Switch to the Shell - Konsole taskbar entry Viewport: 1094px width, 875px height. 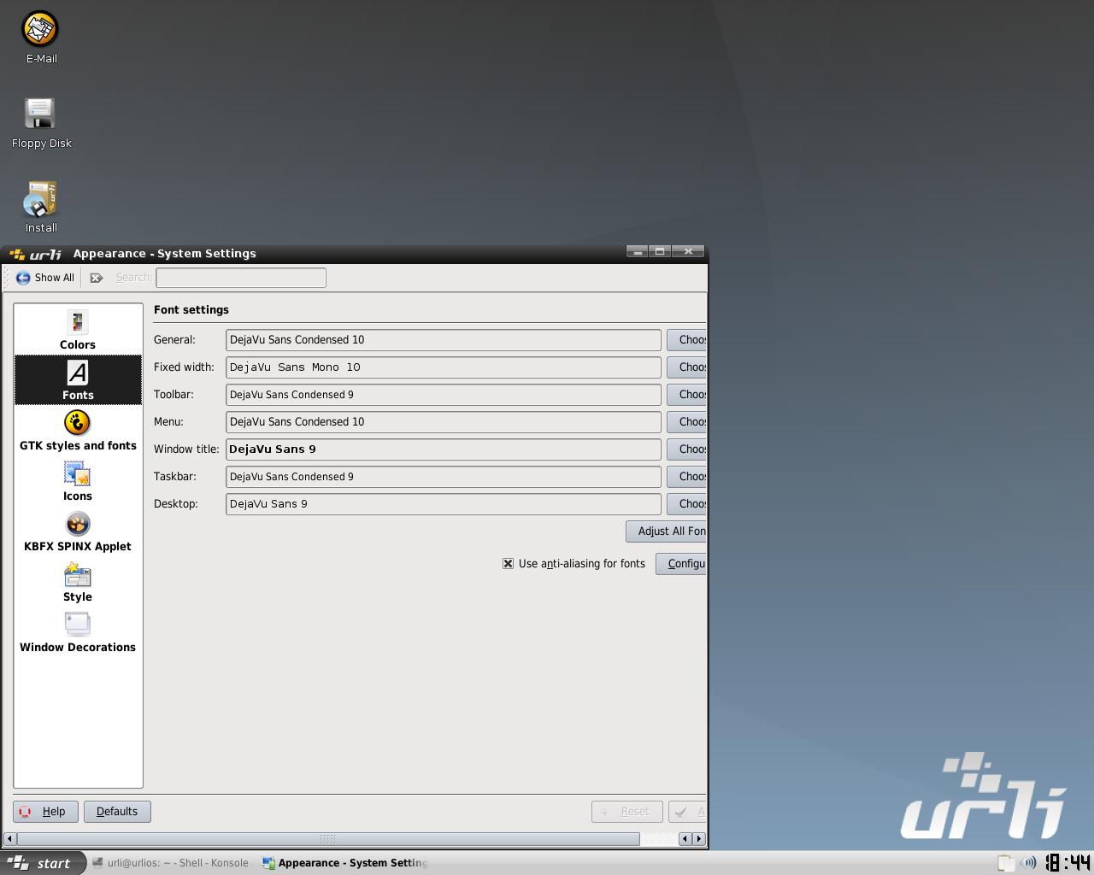[x=169, y=863]
